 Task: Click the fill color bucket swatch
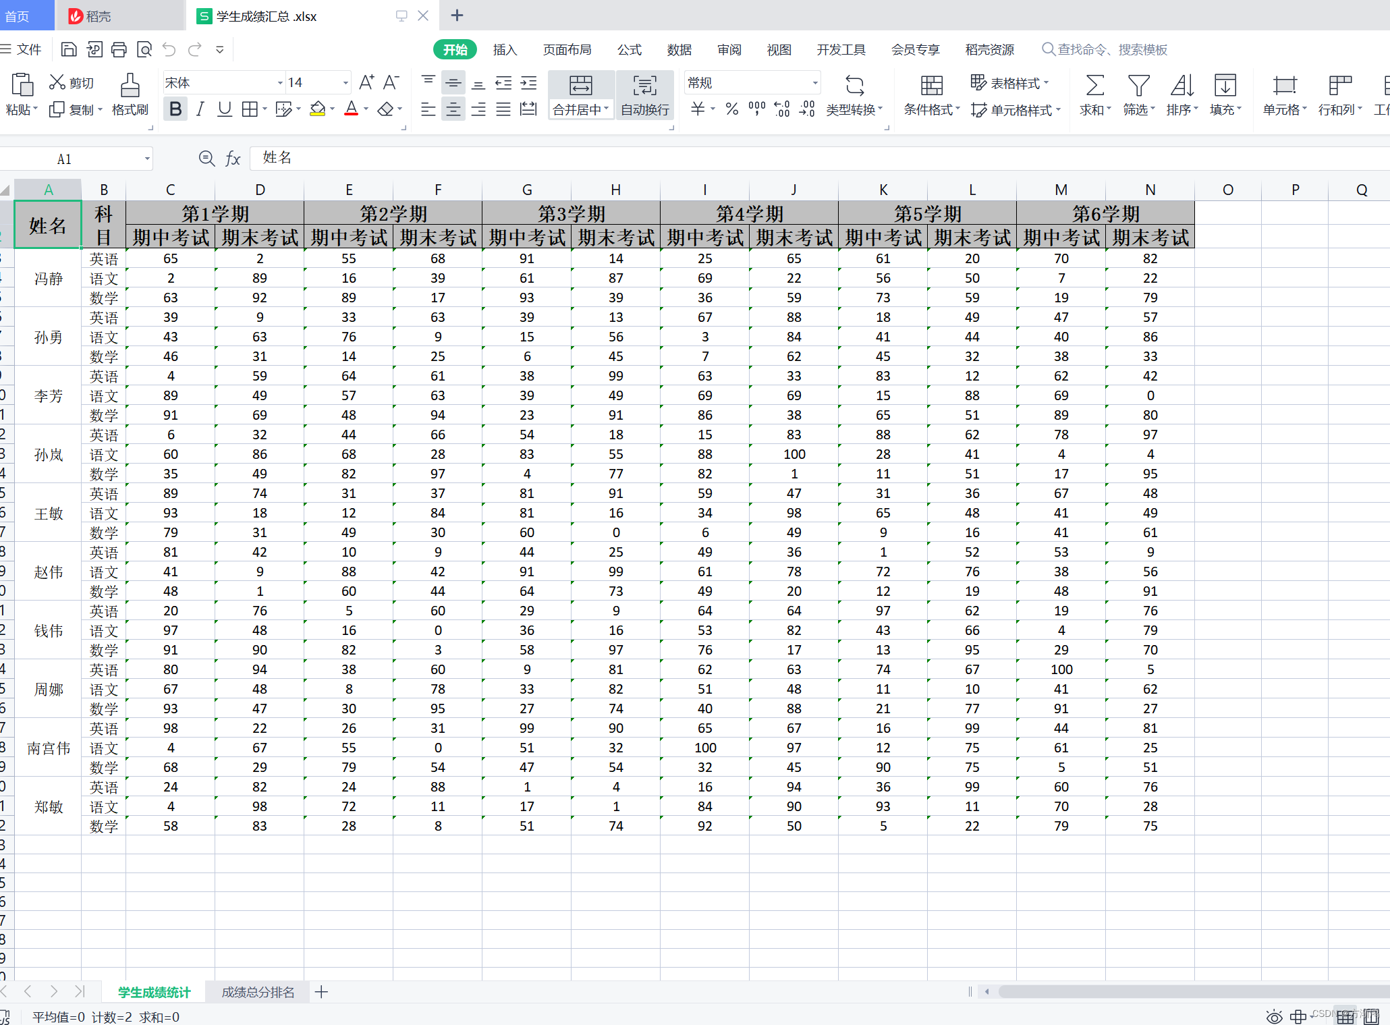point(317,109)
